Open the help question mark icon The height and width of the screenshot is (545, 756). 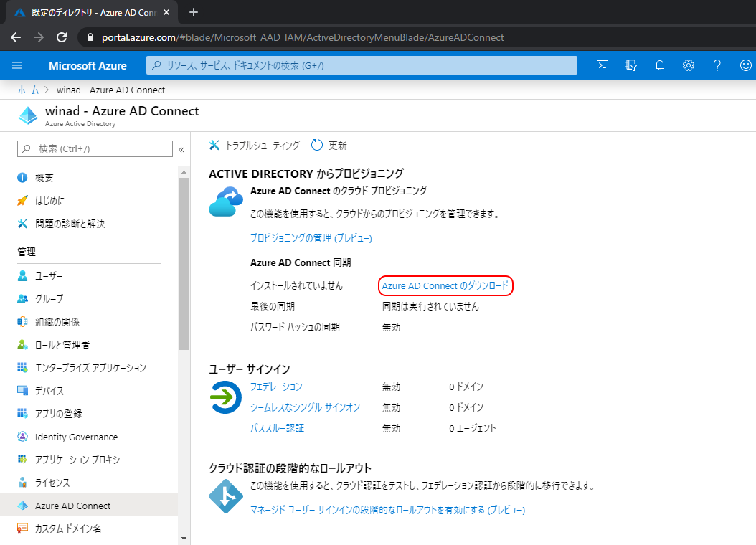point(717,65)
